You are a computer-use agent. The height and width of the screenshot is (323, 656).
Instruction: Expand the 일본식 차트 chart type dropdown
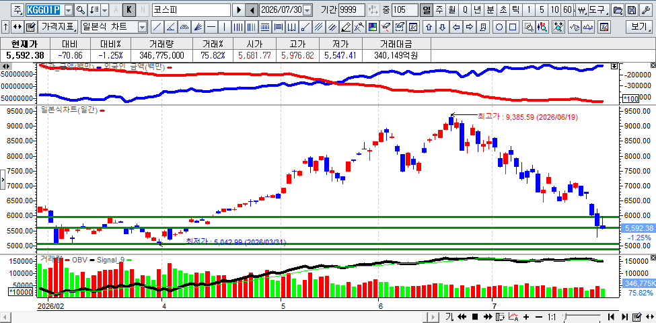tap(142, 27)
